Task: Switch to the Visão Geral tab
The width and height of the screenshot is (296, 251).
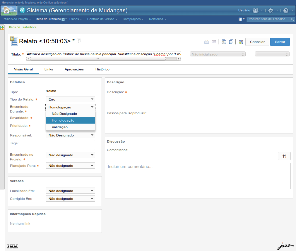Action: [23, 69]
